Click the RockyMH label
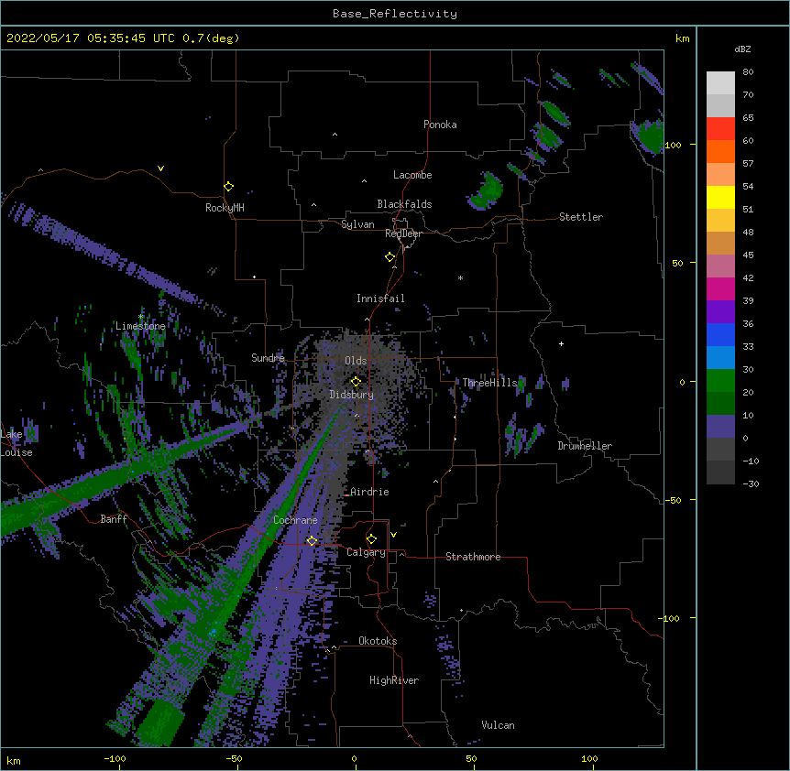The height and width of the screenshot is (771, 790). pyautogui.click(x=225, y=208)
